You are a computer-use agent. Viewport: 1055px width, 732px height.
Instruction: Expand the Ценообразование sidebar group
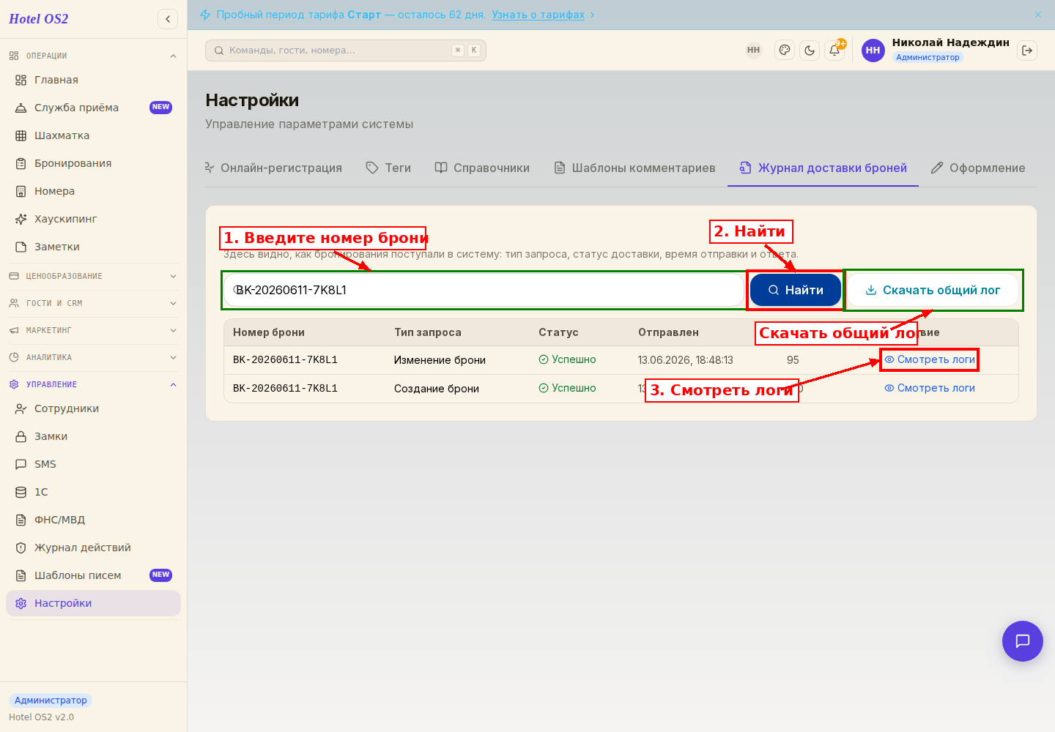coord(93,276)
